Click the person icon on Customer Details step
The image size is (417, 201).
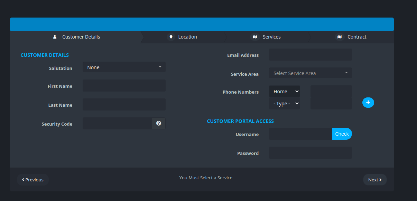point(55,37)
